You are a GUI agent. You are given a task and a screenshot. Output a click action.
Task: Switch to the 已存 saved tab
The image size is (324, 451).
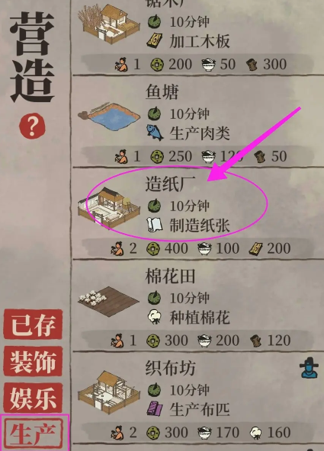click(33, 325)
